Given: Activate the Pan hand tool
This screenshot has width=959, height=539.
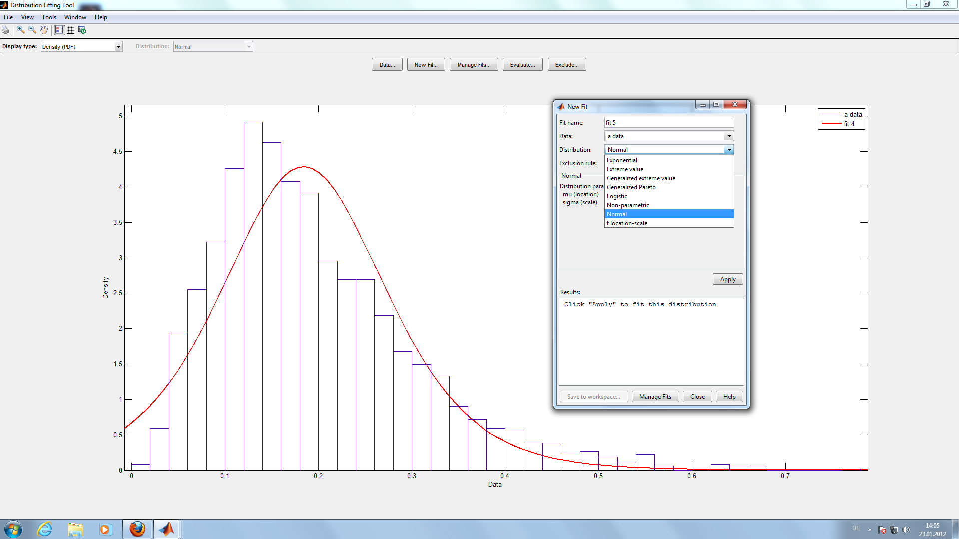Looking at the screenshot, I should (x=44, y=30).
